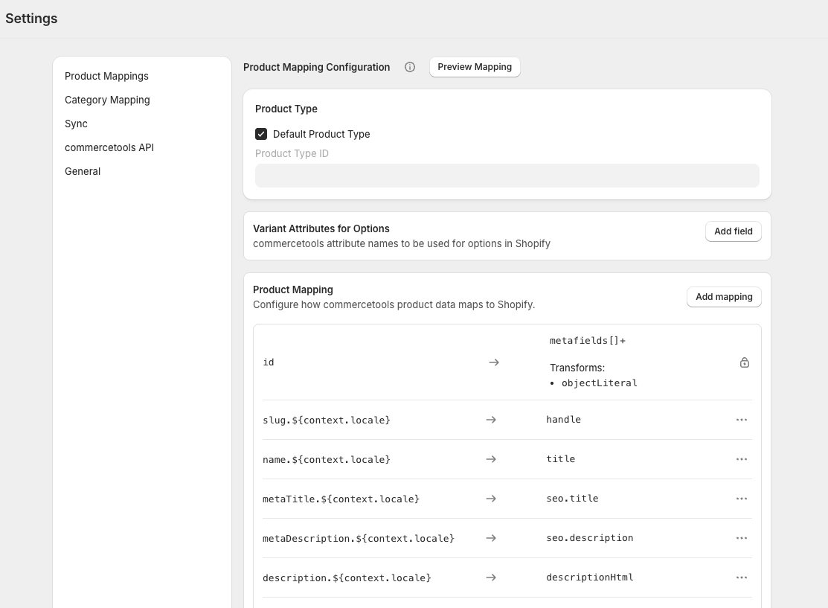828x608 pixels.
Task: Click the Product Type ID field label
Action: click(x=292, y=154)
